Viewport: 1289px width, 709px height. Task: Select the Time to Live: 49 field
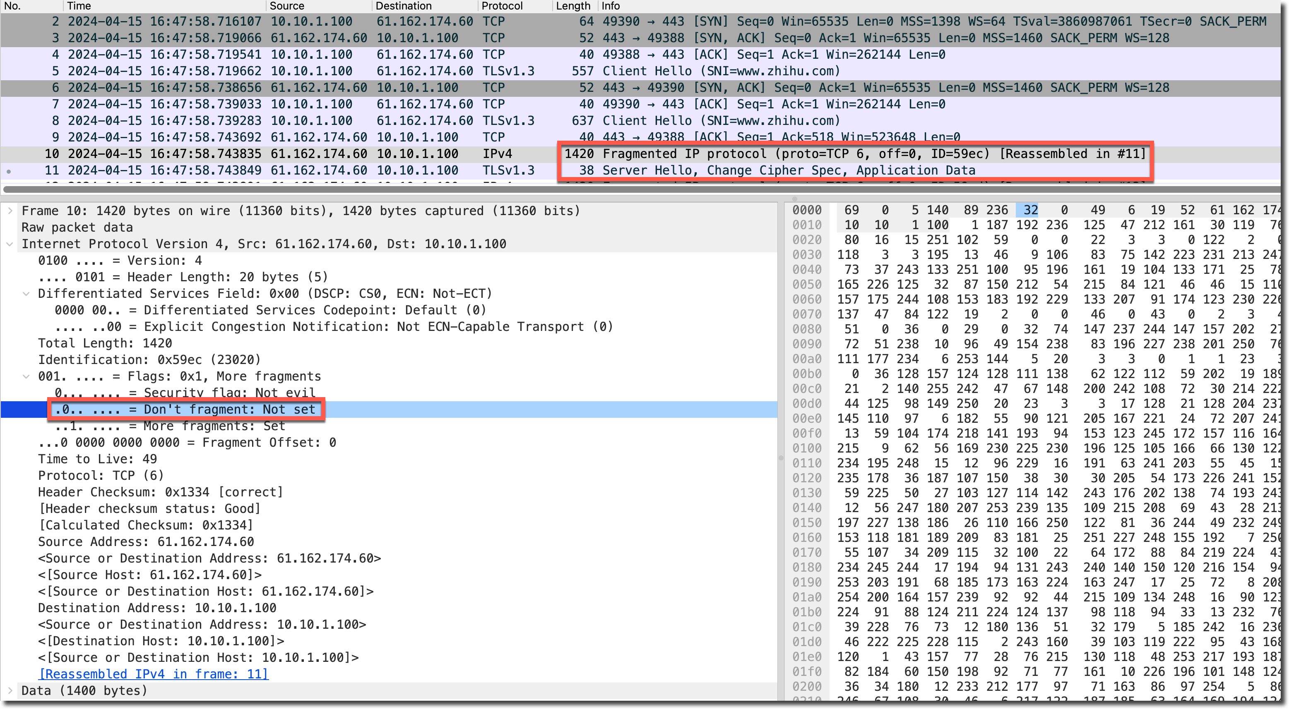[98, 459]
